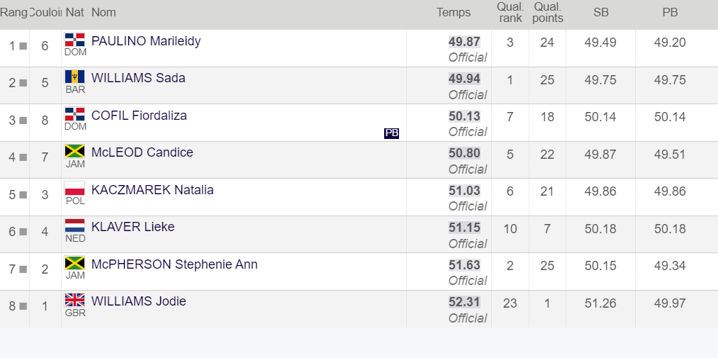Click the grey square beside rank 1
718x358 pixels.
[x=23, y=46]
